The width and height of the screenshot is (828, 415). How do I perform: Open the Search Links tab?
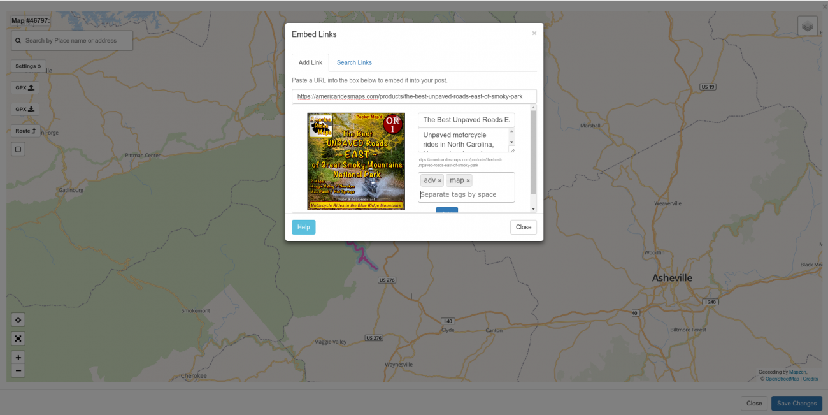click(x=354, y=62)
